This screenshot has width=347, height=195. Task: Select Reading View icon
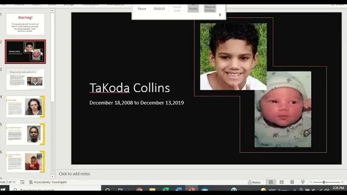pos(292,182)
